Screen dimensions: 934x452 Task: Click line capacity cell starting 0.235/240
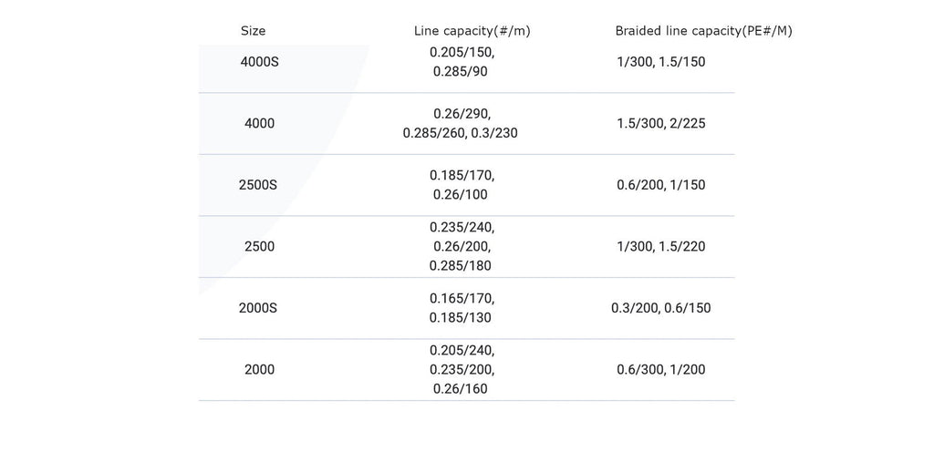[462, 246]
